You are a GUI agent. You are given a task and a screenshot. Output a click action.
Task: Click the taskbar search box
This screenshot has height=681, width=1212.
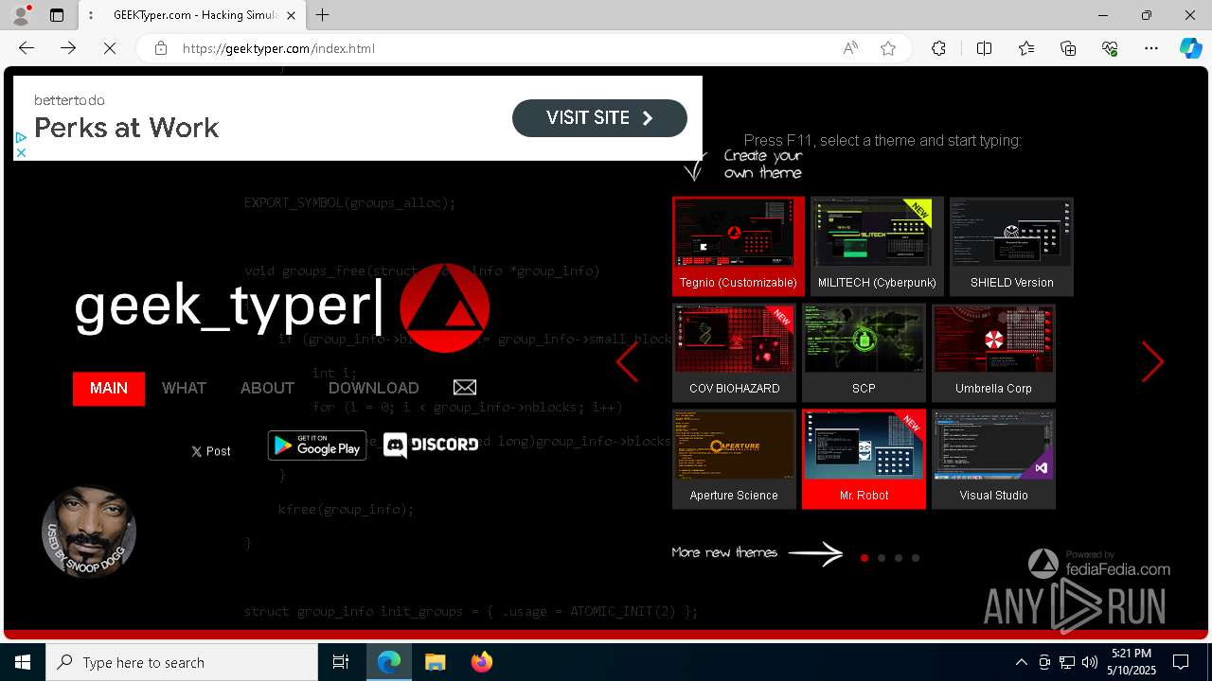(x=182, y=662)
